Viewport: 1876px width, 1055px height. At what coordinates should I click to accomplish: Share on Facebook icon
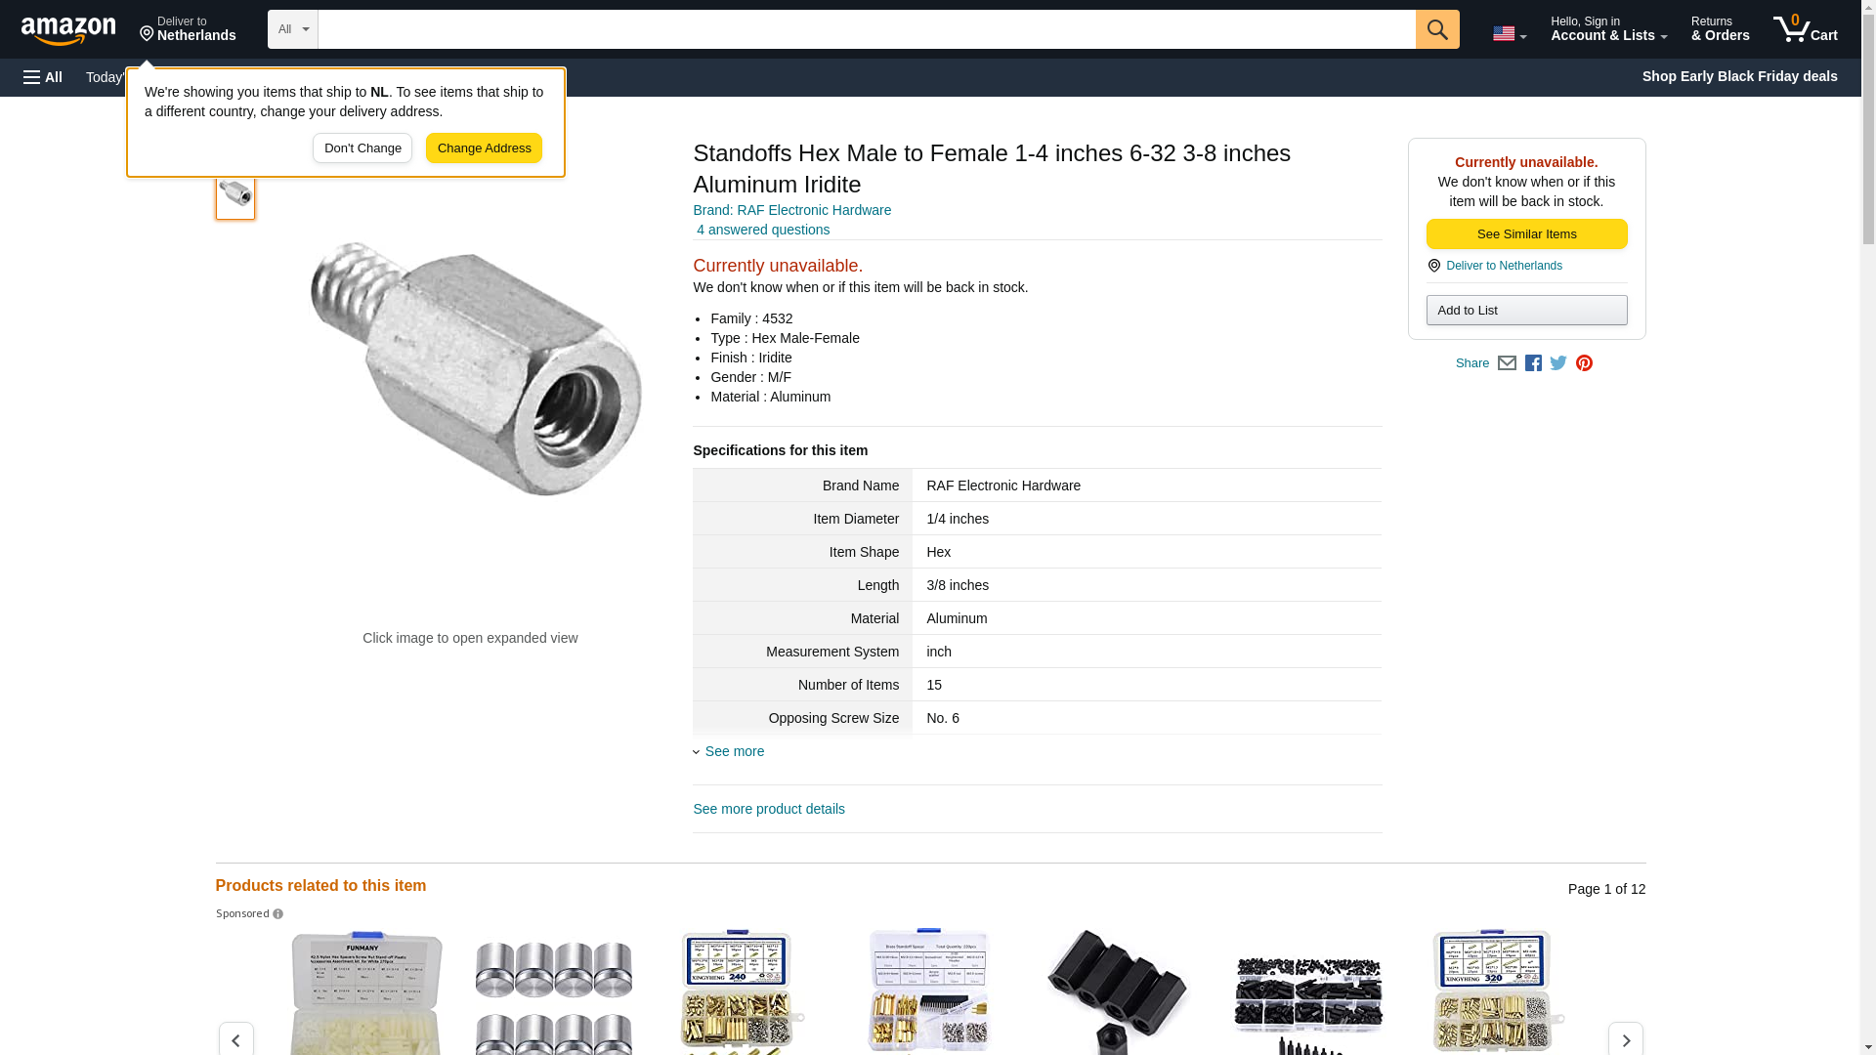pos(1533,363)
